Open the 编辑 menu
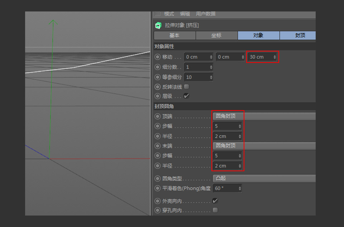This screenshot has width=344, height=227. [x=185, y=14]
